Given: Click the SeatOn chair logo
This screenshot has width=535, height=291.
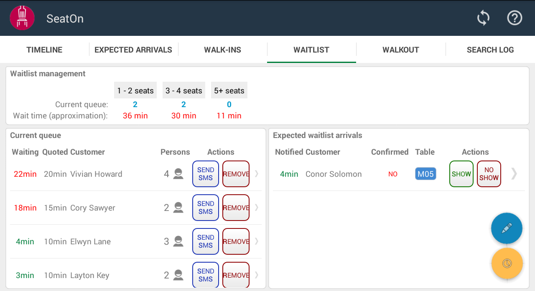Looking at the screenshot, I should [22, 18].
